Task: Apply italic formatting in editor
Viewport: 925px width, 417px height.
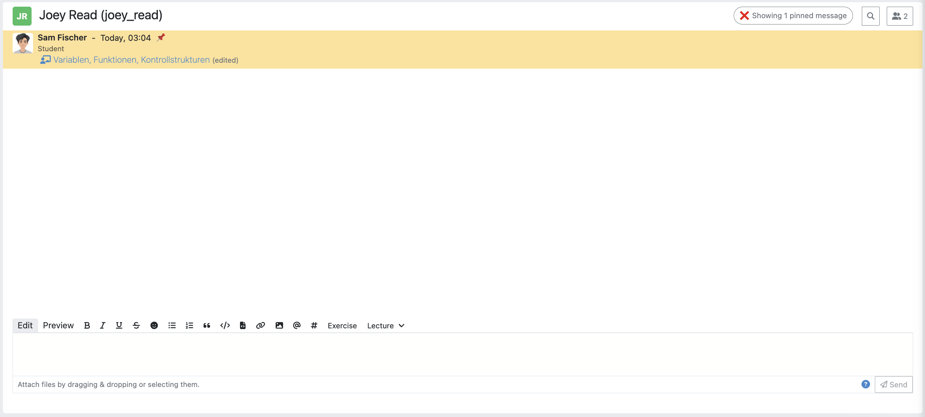Action: point(103,325)
